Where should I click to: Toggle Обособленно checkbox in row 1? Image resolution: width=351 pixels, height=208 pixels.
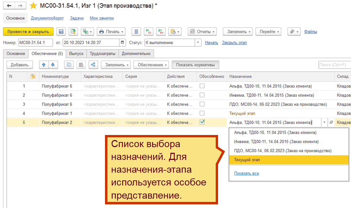pos(202,86)
